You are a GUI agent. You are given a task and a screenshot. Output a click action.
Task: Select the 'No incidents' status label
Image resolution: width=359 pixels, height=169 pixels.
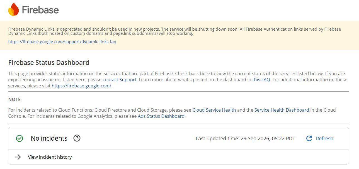click(x=49, y=138)
